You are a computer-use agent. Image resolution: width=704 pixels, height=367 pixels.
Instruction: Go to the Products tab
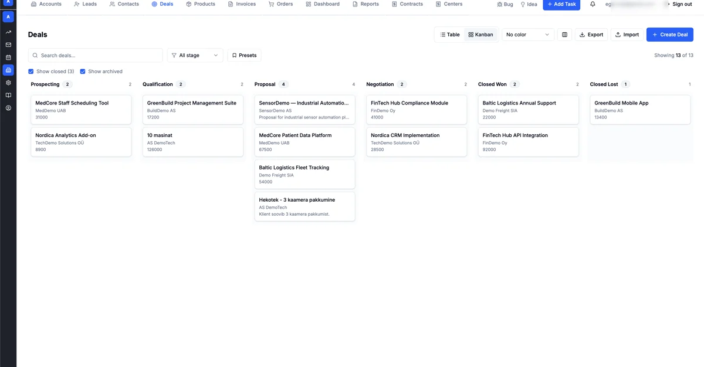[201, 4]
